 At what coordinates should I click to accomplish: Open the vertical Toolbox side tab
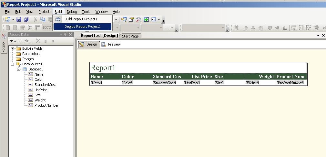[4, 43]
